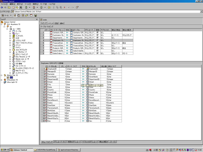The image size is (203, 152).
Task: Click the up-one-level folder icon
Action: (9, 8)
